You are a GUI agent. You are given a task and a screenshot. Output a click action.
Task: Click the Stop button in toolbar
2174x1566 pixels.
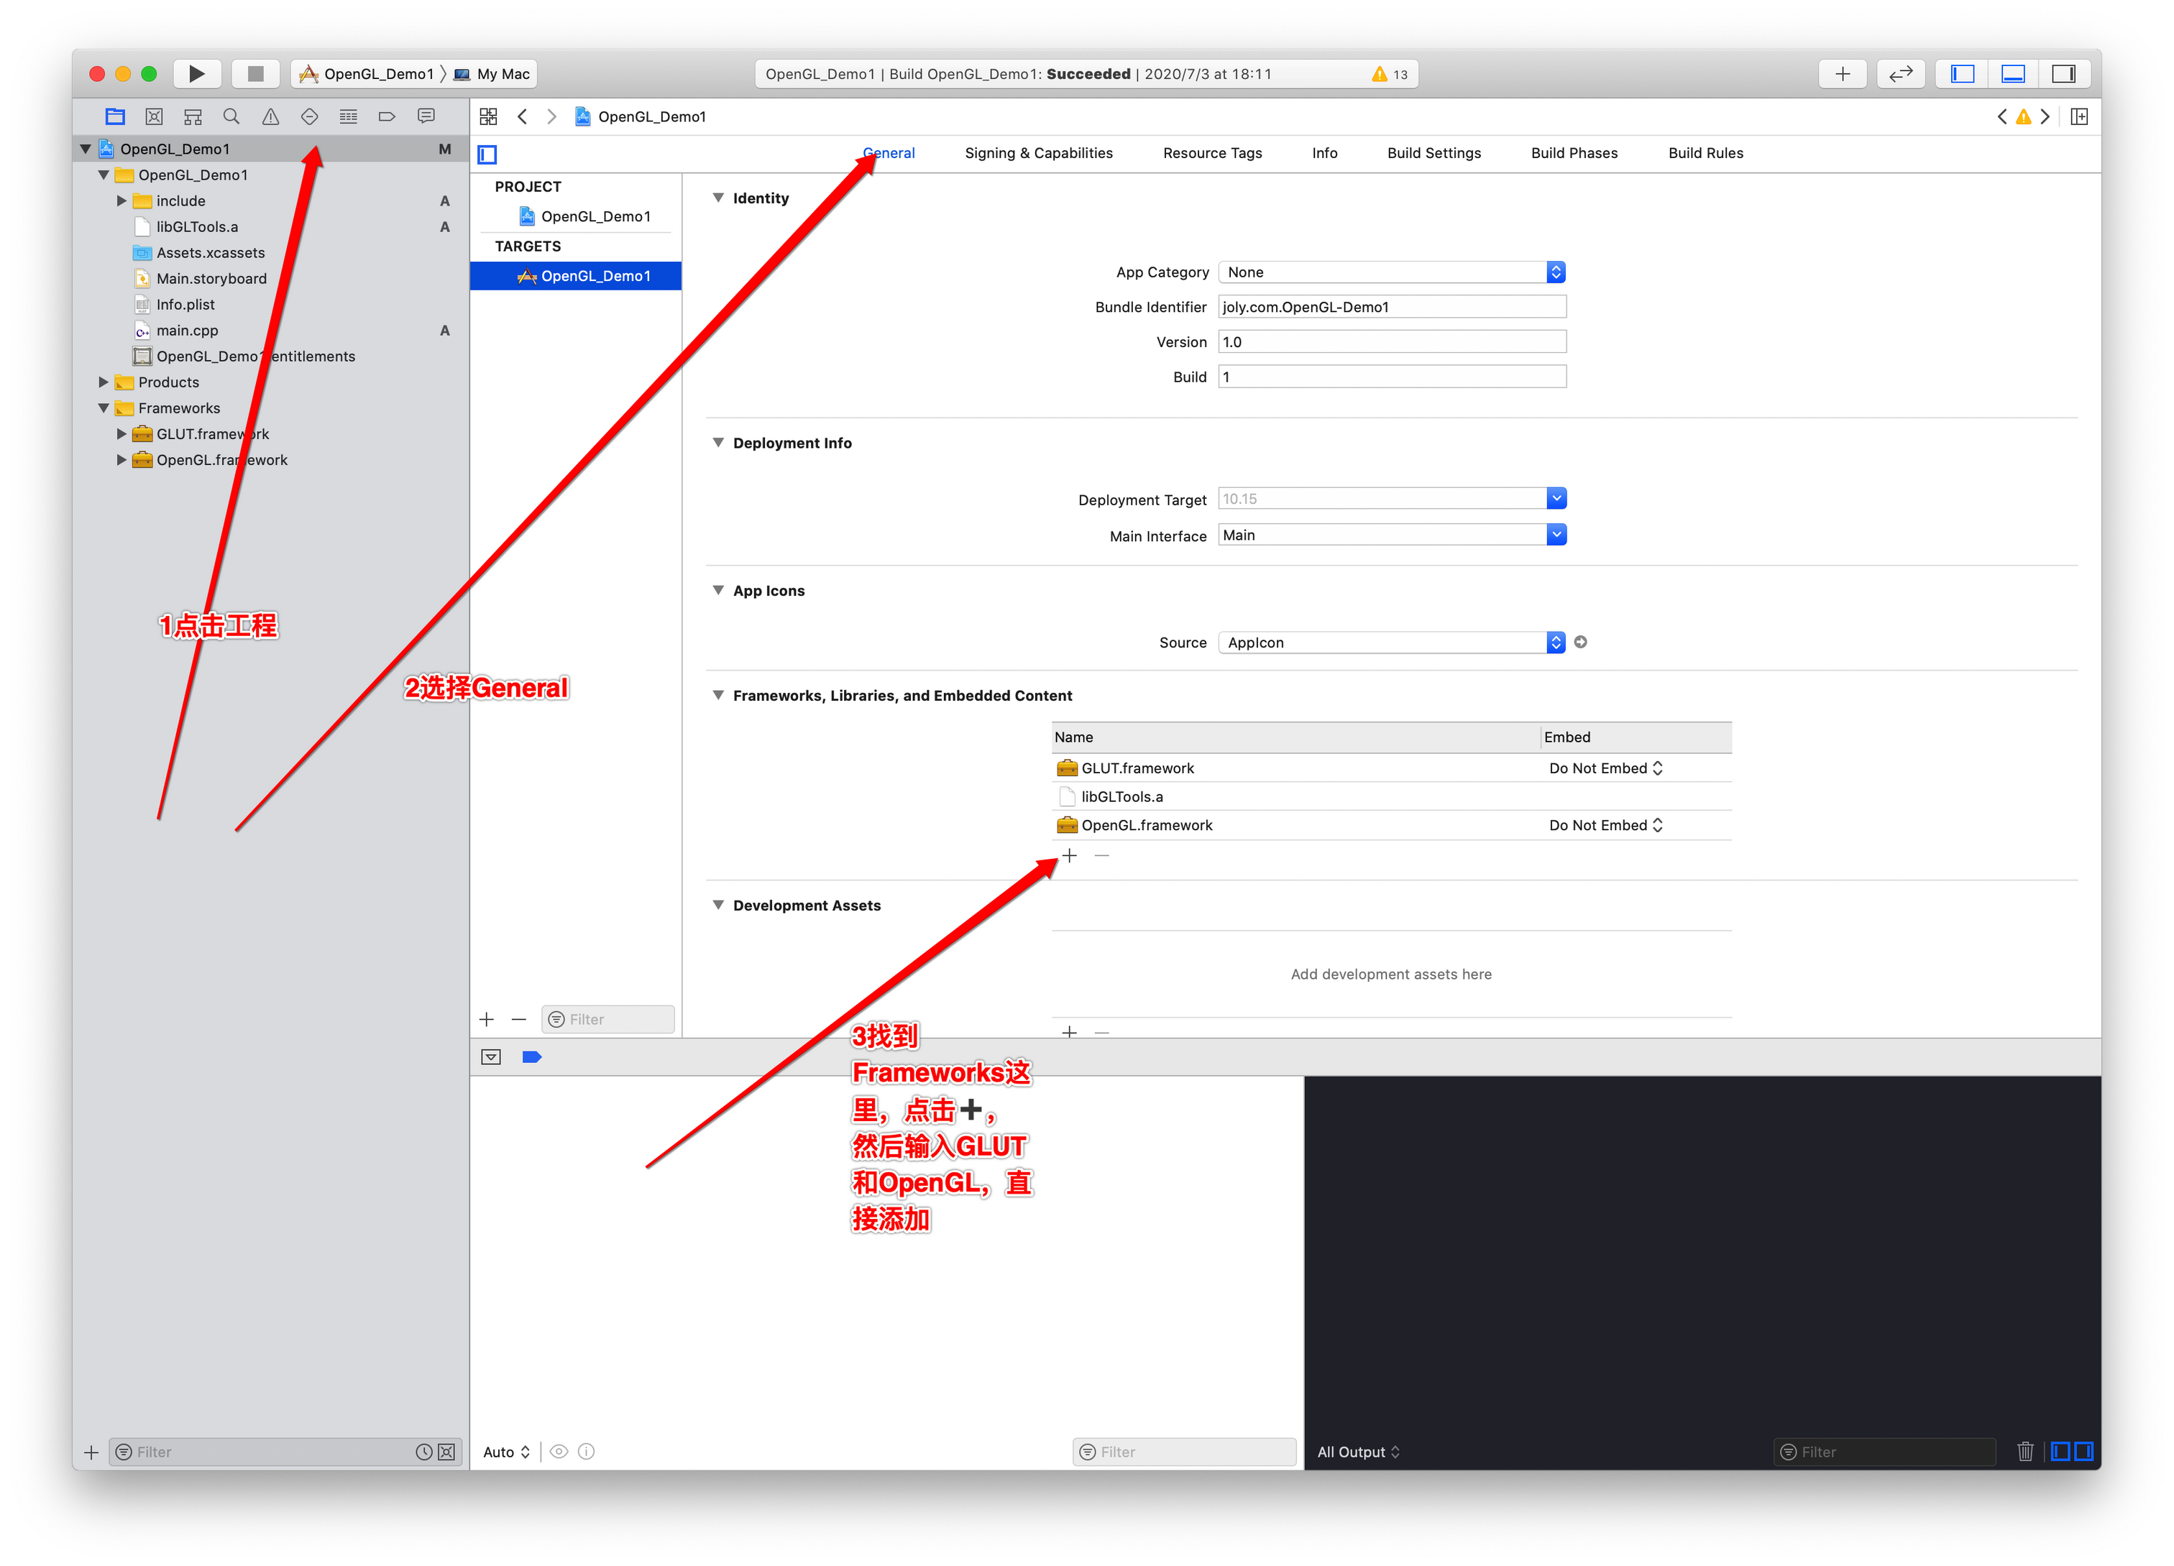[x=255, y=74]
